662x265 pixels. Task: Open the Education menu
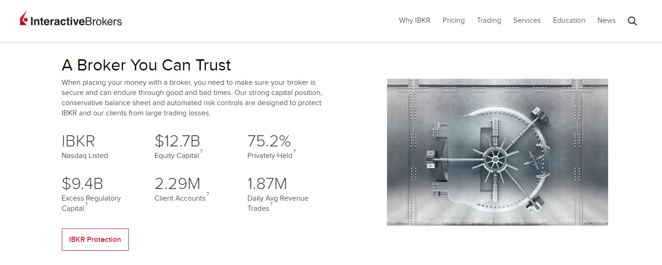click(x=569, y=20)
